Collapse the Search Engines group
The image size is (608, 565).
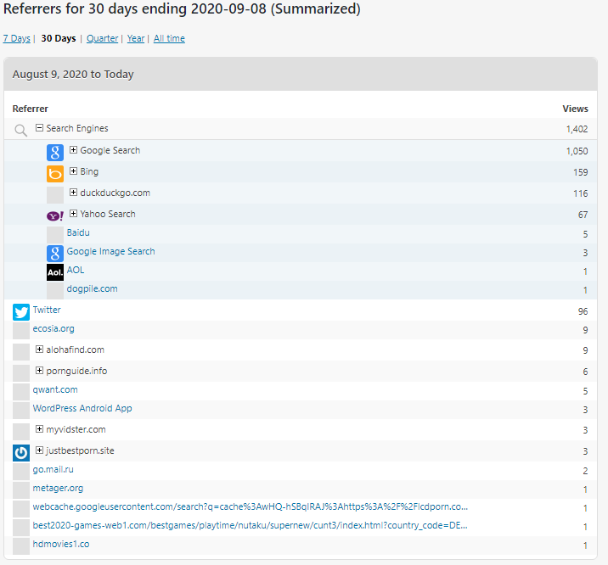pyautogui.click(x=39, y=129)
